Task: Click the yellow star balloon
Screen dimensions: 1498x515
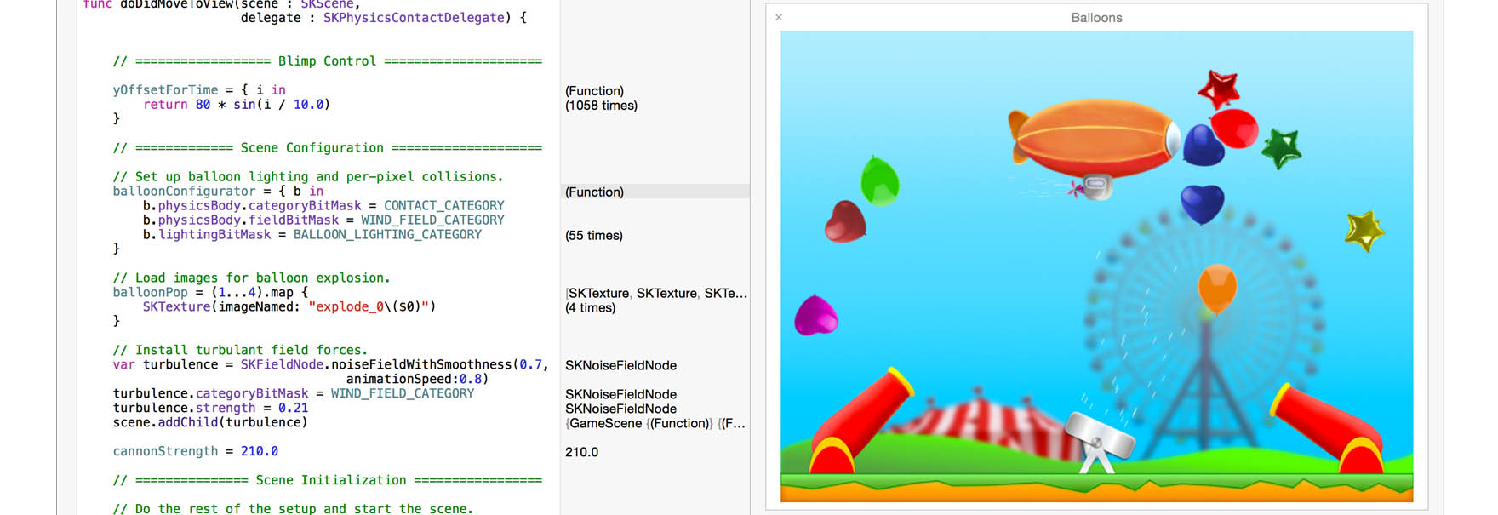Action: click(1364, 230)
